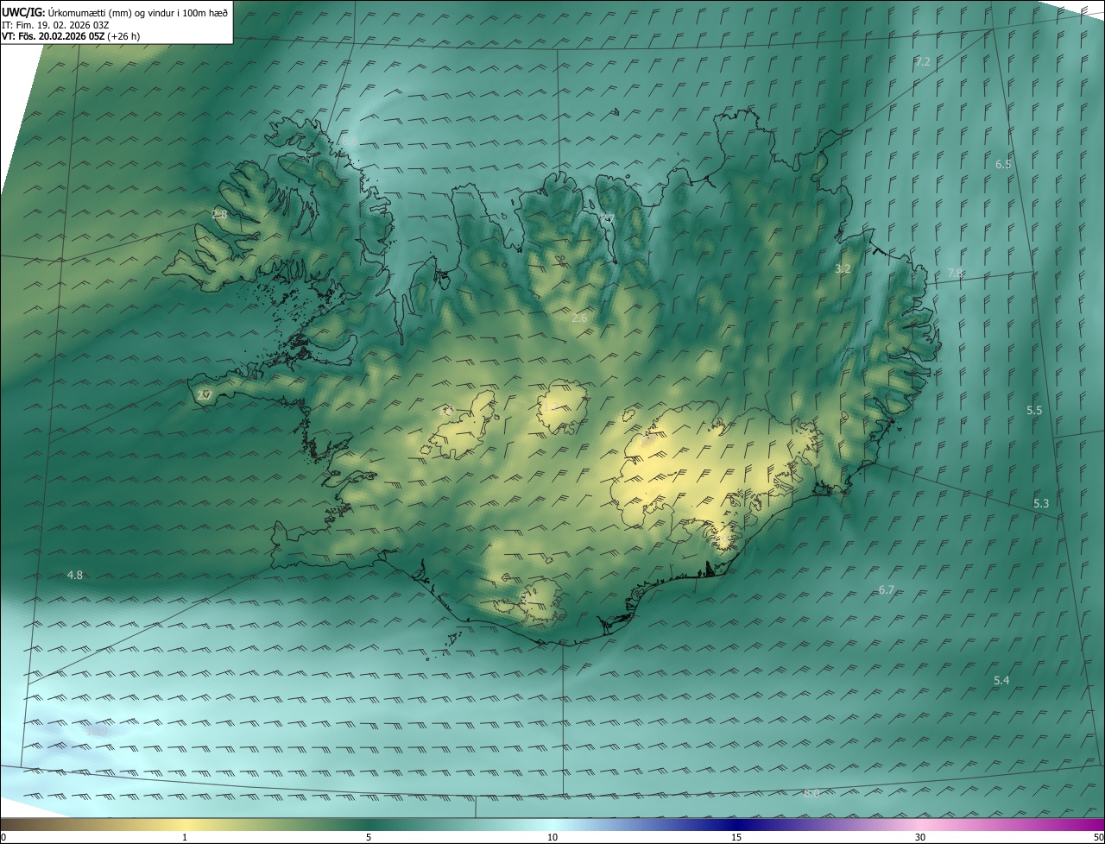1105x844 pixels.
Task: Click the title 'Úrkomumætti (mm) og vindur í 100m hæð'
Action: 138,12
